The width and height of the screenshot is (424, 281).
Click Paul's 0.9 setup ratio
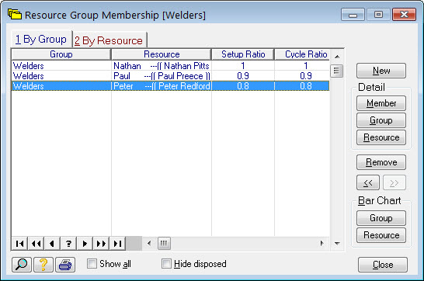click(243, 76)
